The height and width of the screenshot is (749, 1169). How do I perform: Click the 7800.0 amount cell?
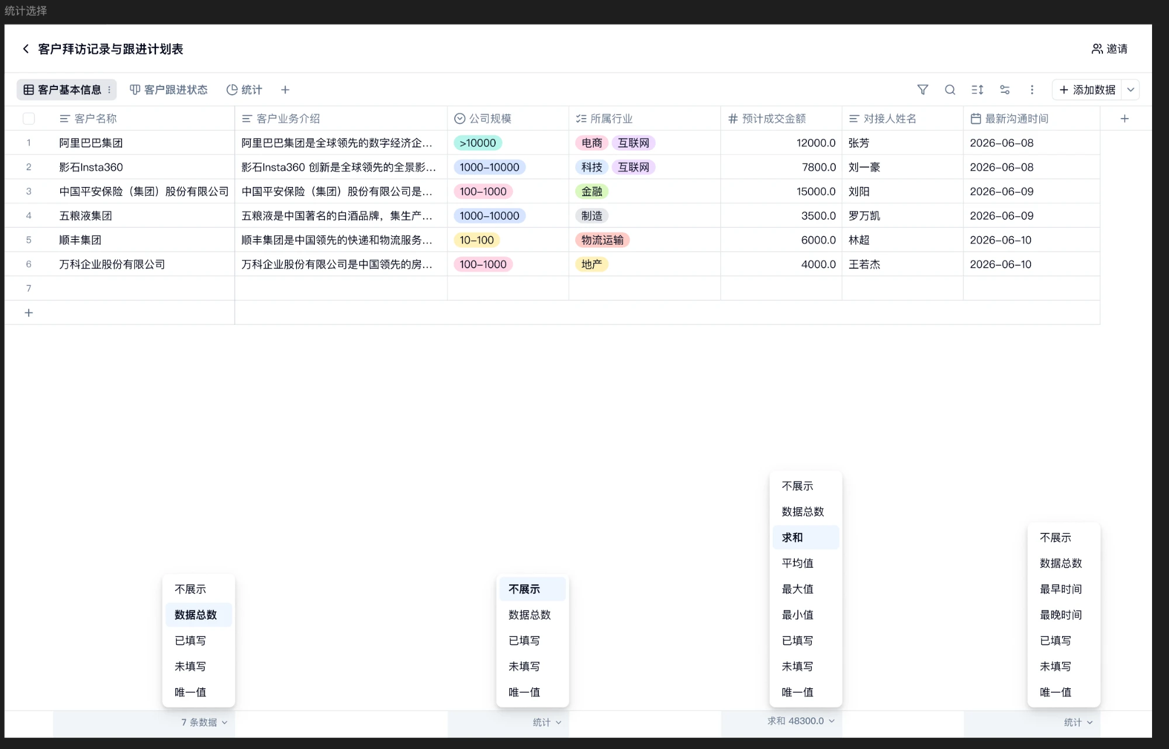(781, 167)
